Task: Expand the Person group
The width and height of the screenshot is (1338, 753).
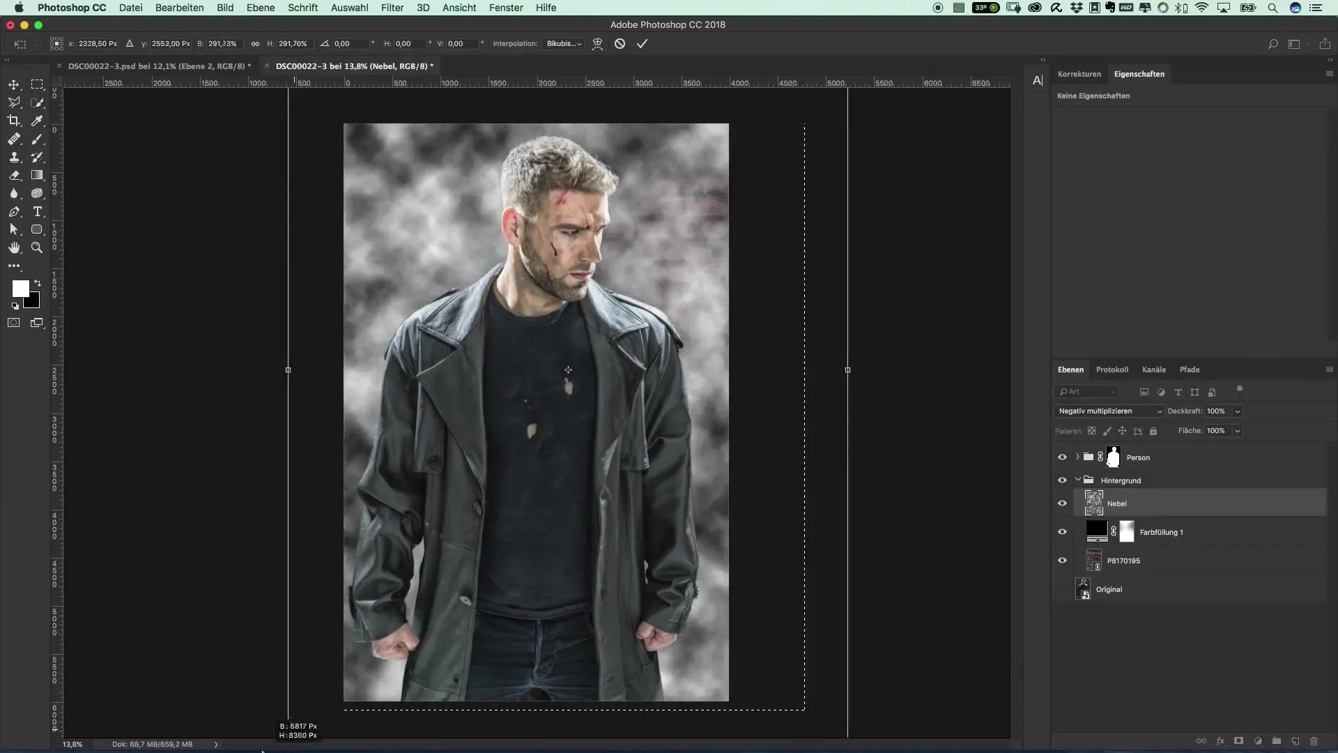Action: (1077, 457)
